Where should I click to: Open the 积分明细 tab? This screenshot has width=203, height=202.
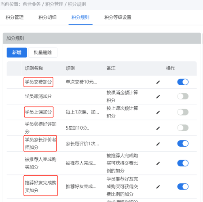[47, 17]
